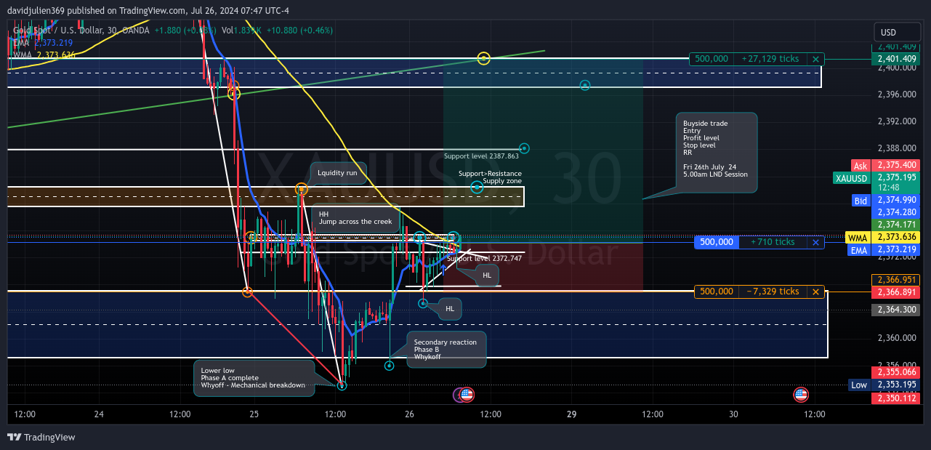Click the 2,374.171 green price tag

[x=895, y=225]
